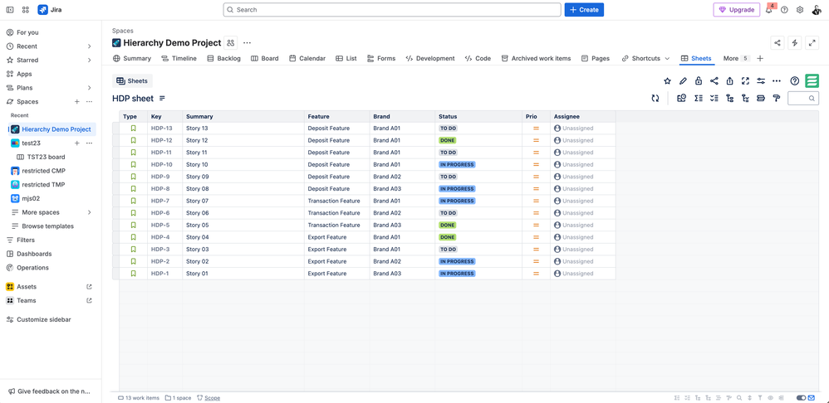Open the Archived work items tab
829x403 pixels.
click(536, 59)
